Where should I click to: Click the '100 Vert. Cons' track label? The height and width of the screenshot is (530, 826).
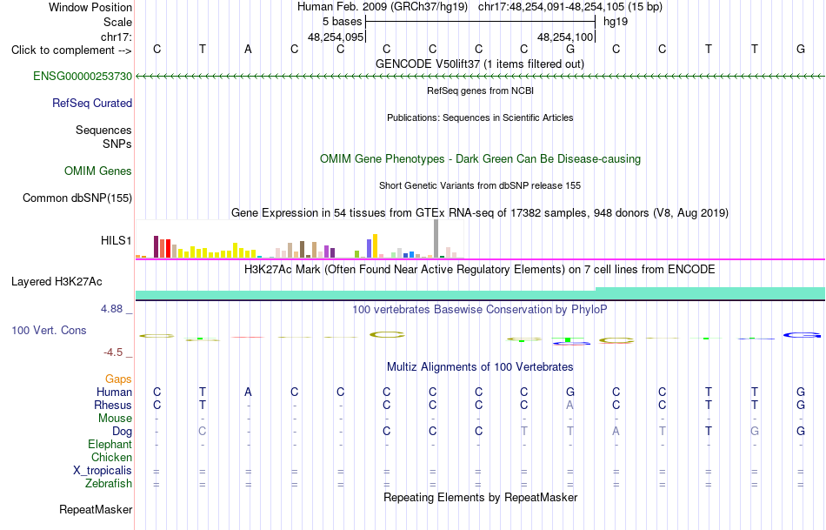pyautogui.click(x=49, y=330)
